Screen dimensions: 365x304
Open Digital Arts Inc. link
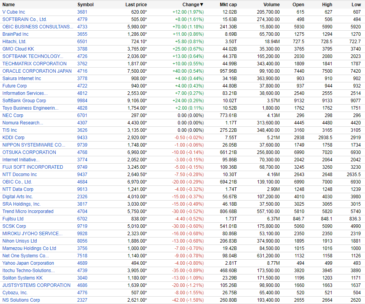[18, 197]
